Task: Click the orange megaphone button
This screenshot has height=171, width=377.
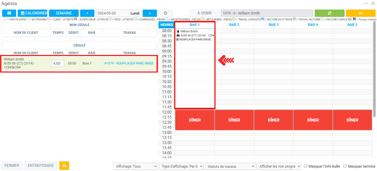Action: pos(360,13)
